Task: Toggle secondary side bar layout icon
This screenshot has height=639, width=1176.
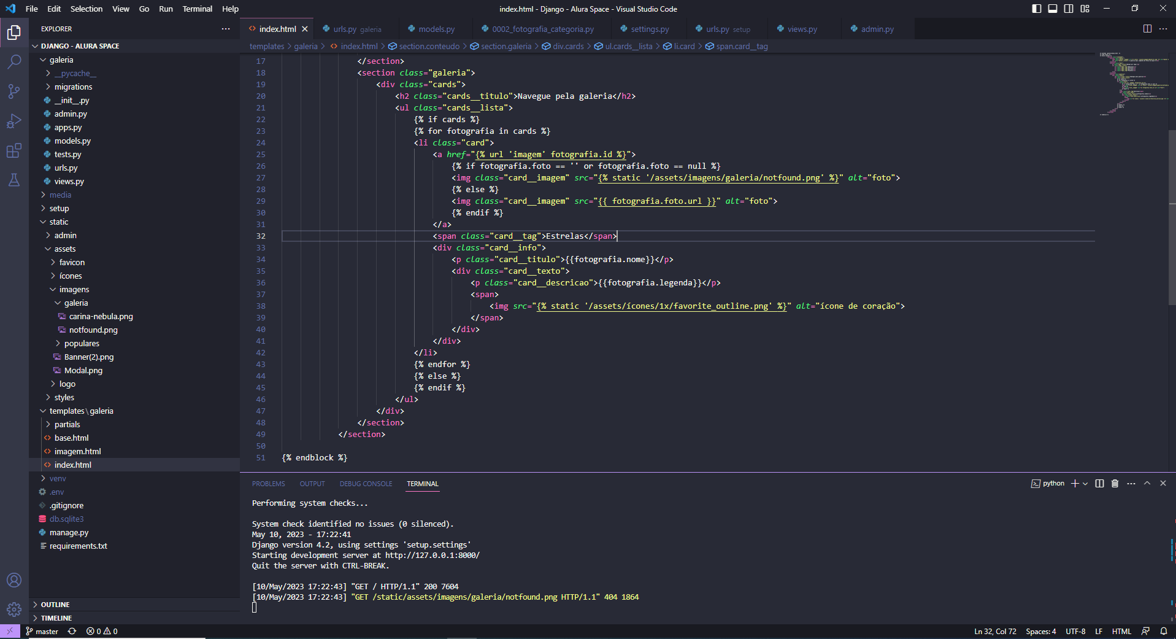Action: pyautogui.click(x=1069, y=9)
